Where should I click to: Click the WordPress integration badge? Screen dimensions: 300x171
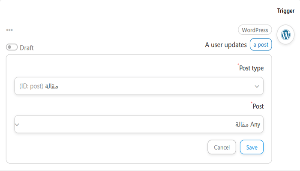click(255, 30)
